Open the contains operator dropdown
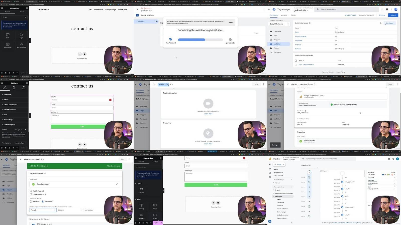The image size is (401, 225). point(70,210)
